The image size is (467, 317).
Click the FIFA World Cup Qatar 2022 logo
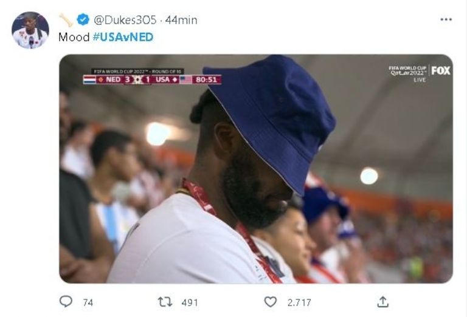408,70
